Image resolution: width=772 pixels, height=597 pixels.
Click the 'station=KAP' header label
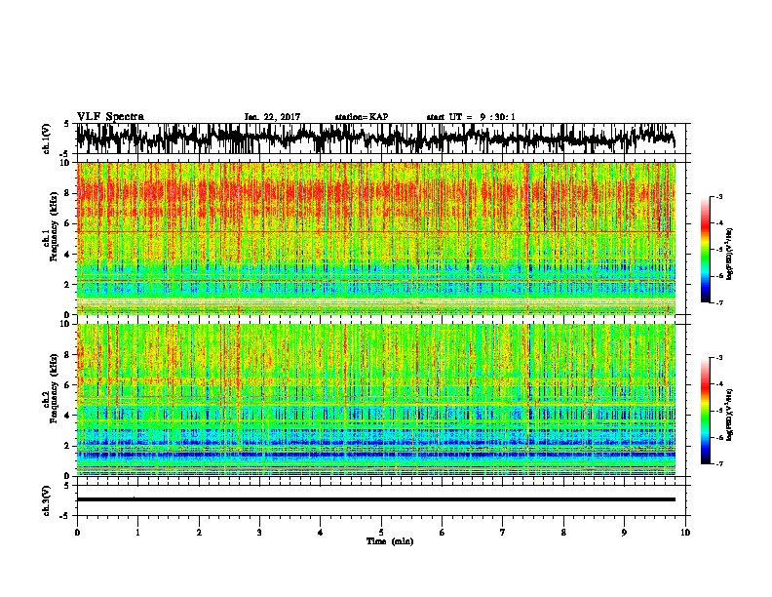point(362,117)
